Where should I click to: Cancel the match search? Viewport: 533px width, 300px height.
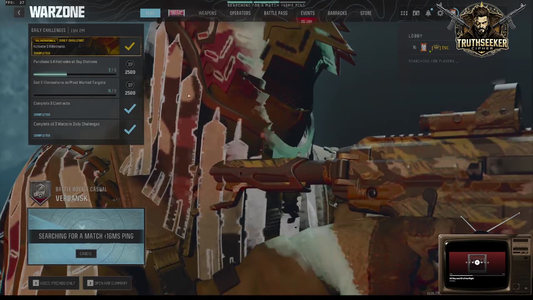point(86,253)
